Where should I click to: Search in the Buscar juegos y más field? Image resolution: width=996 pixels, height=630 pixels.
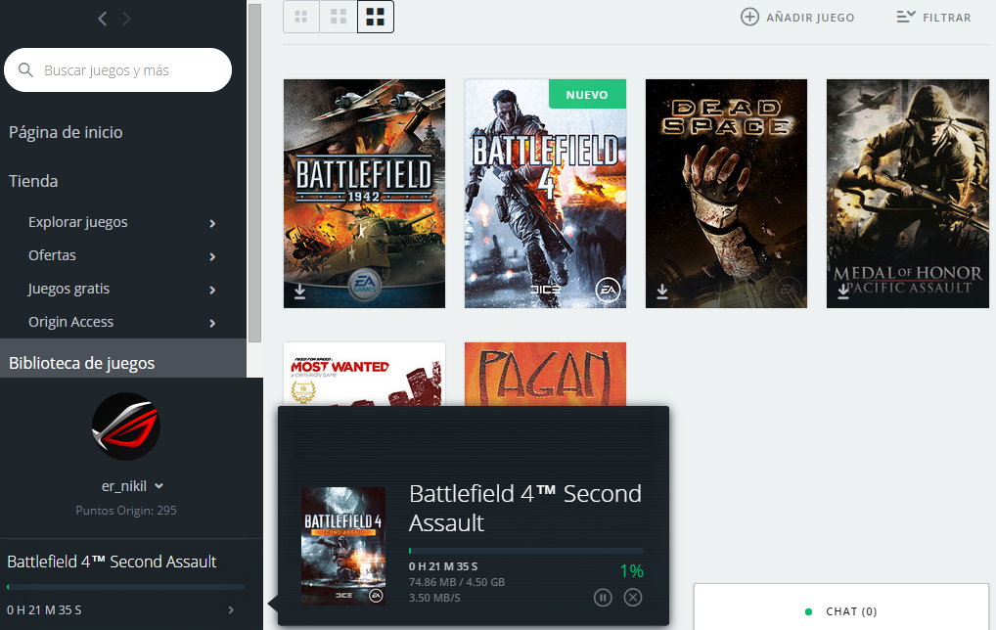tap(118, 69)
